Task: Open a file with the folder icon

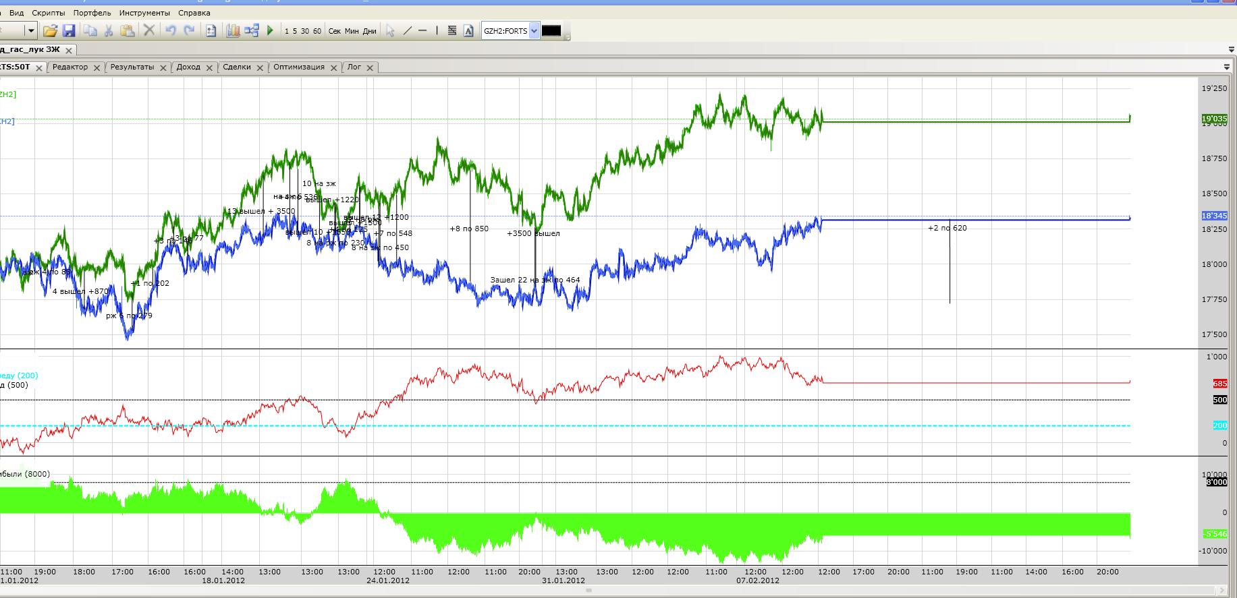Action: [50, 30]
